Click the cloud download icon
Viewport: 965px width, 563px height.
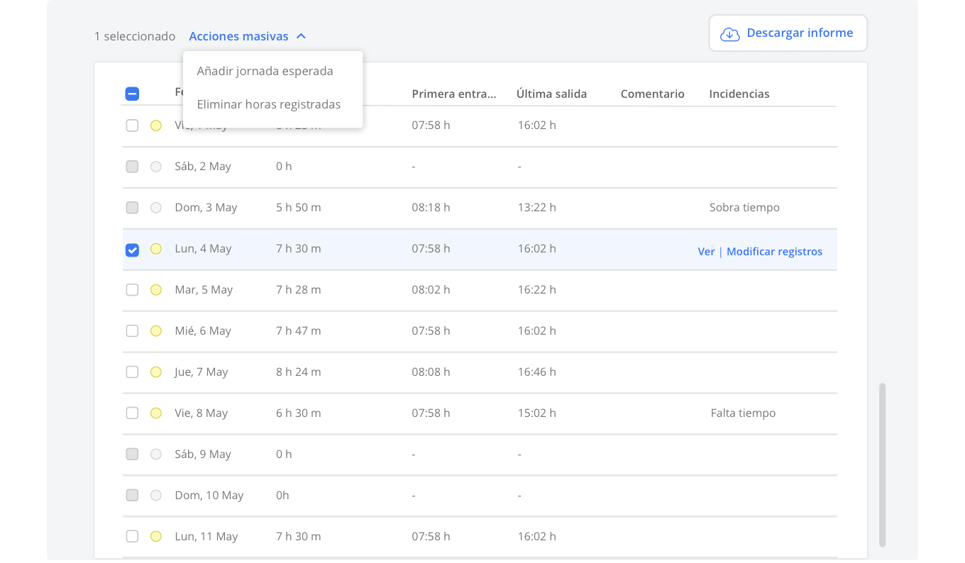[730, 34]
